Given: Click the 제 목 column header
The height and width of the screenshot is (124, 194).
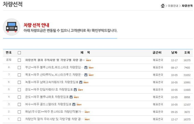Looking at the screenshot, I should pos(85,53).
